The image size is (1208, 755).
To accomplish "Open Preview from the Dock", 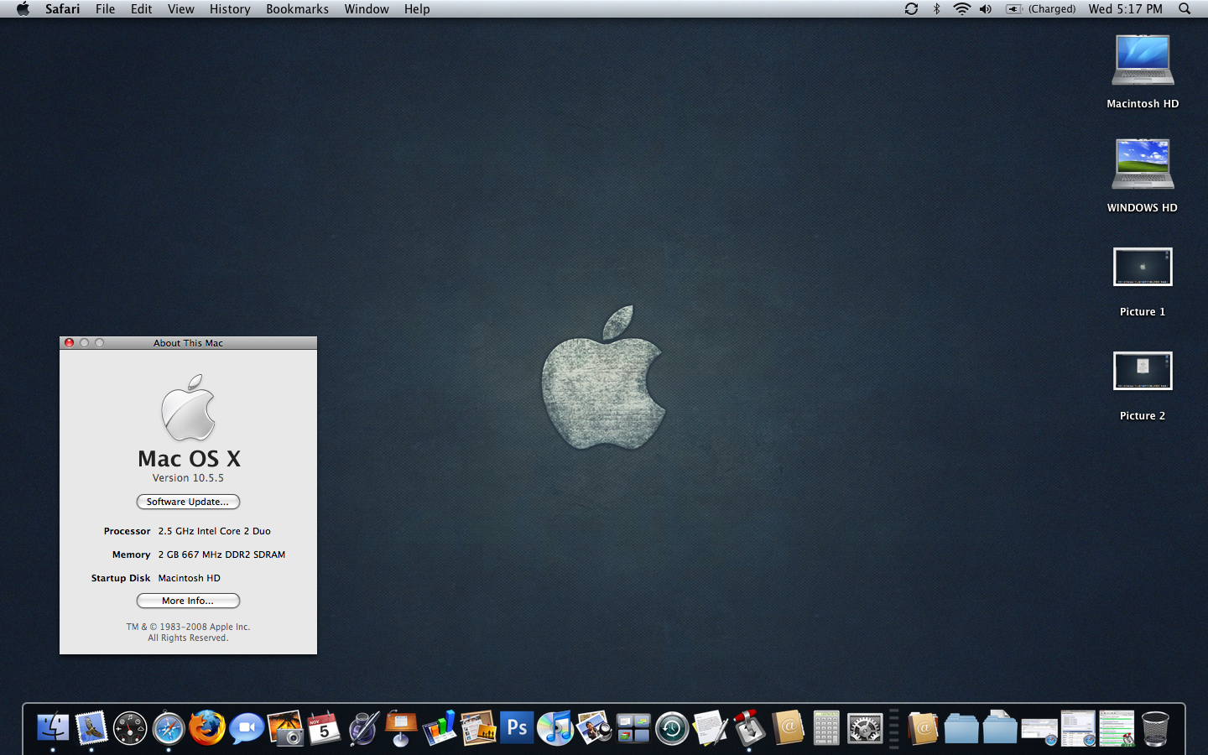I will [594, 727].
